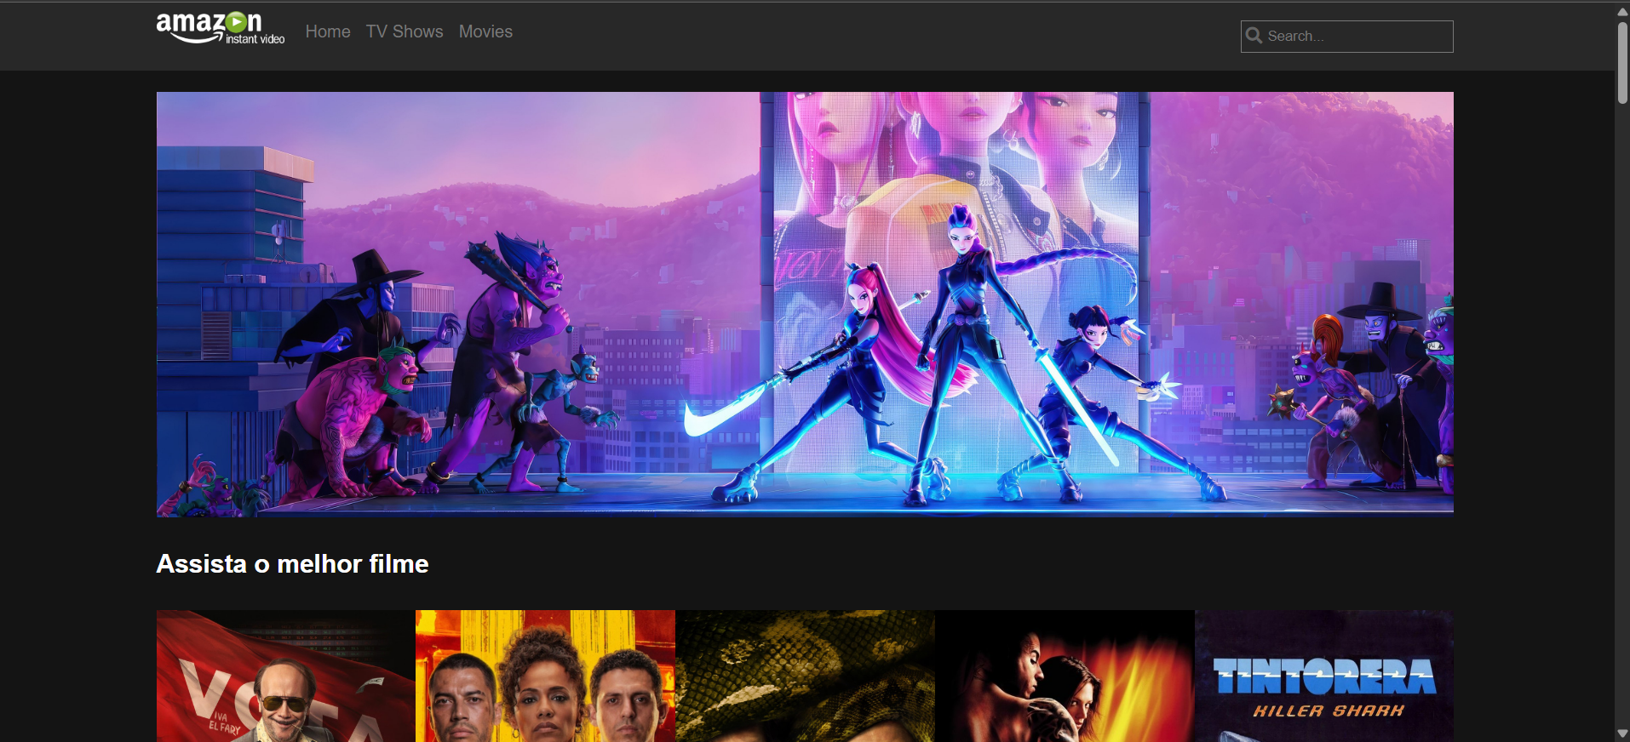The width and height of the screenshot is (1630, 742).
Task: Click the Amazon instant video logo
Action: pos(220,29)
